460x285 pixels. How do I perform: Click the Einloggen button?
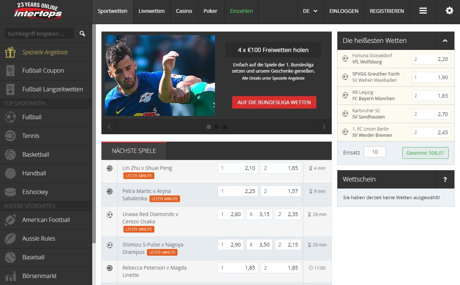click(x=344, y=11)
